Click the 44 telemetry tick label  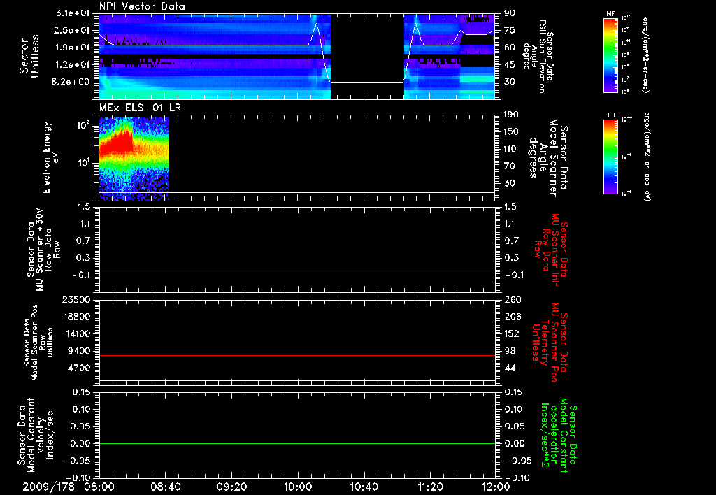pos(510,368)
